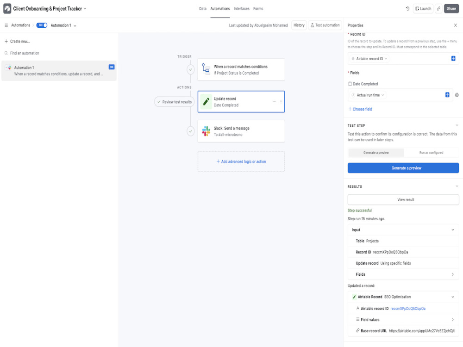
Task: Click the Launch button
Action: pos(423,8)
